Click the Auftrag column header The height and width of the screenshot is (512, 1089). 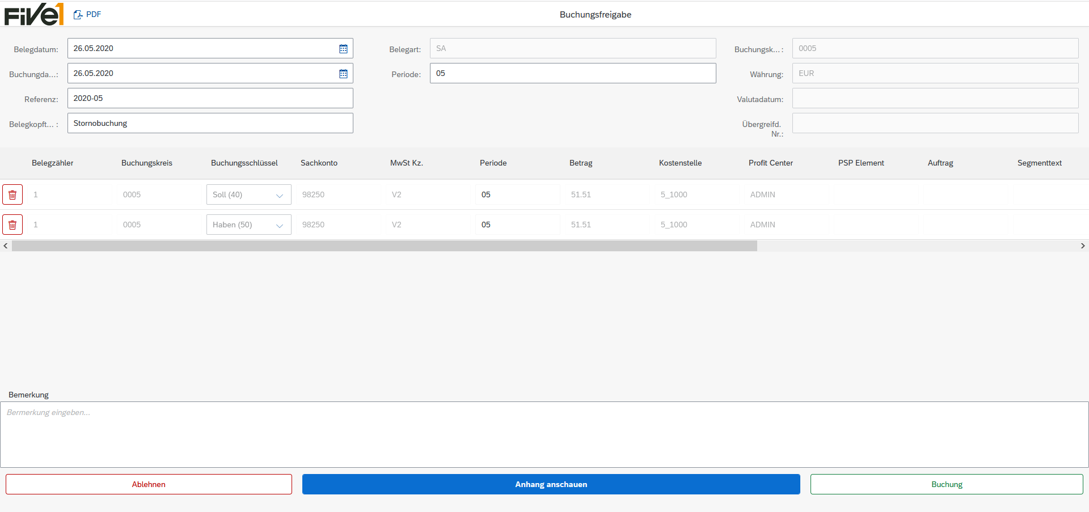[940, 163]
